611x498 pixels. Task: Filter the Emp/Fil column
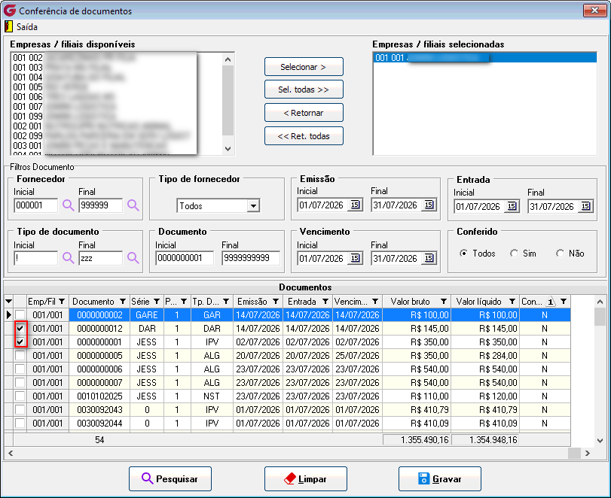tap(62, 302)
